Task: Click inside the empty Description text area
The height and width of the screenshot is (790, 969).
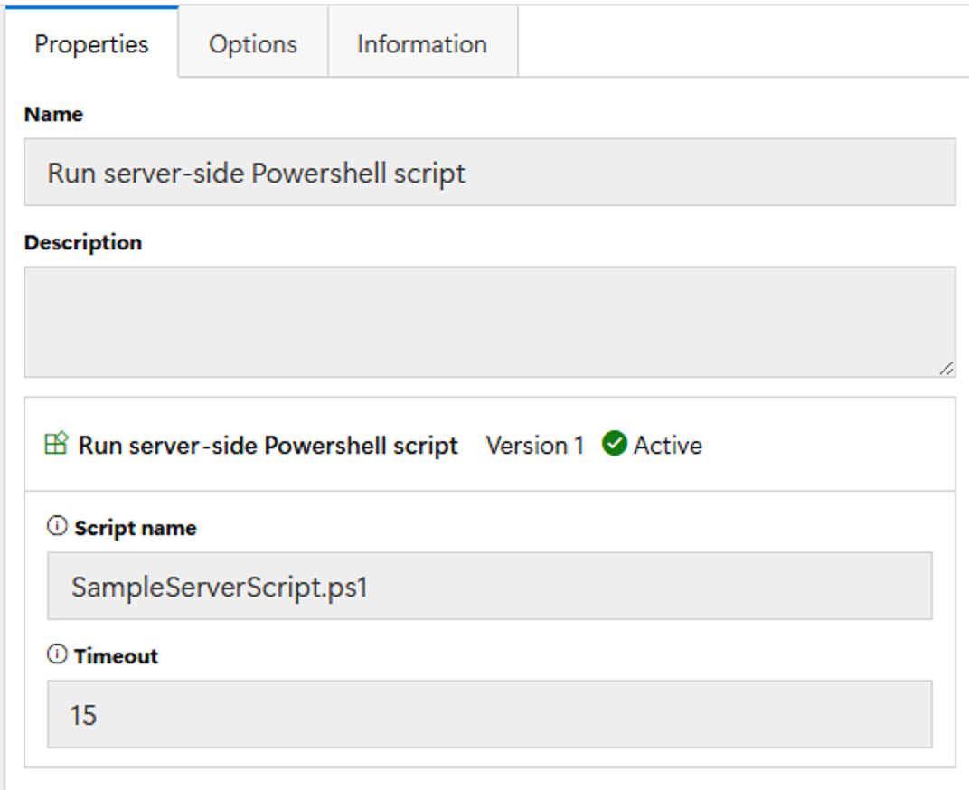Action: tap(489, 321)
